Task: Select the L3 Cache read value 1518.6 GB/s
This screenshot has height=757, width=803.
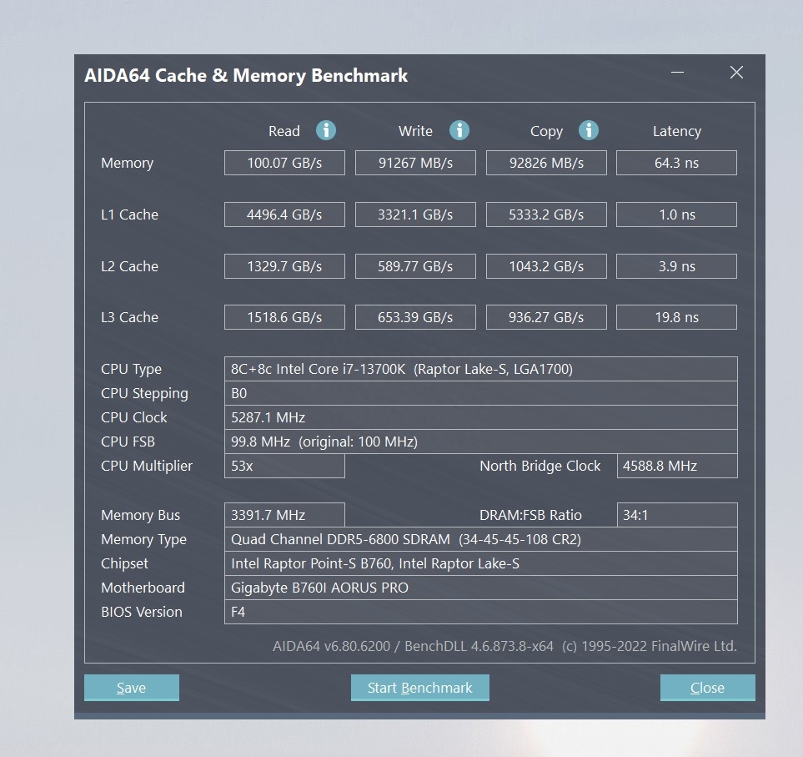Action: click(284, 317)
